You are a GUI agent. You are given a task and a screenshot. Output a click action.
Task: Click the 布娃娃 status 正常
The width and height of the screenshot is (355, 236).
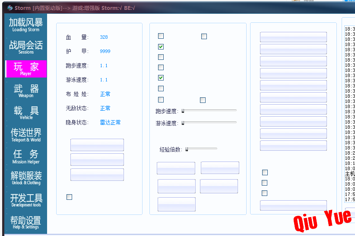click(x=105, y=94)
